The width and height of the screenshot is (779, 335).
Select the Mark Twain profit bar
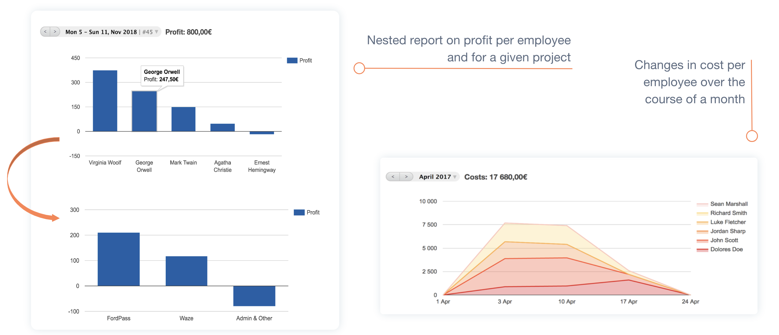pos(183,119)
